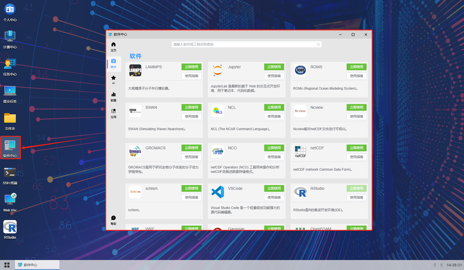Click the GROMACS description text

click(163, 170)
